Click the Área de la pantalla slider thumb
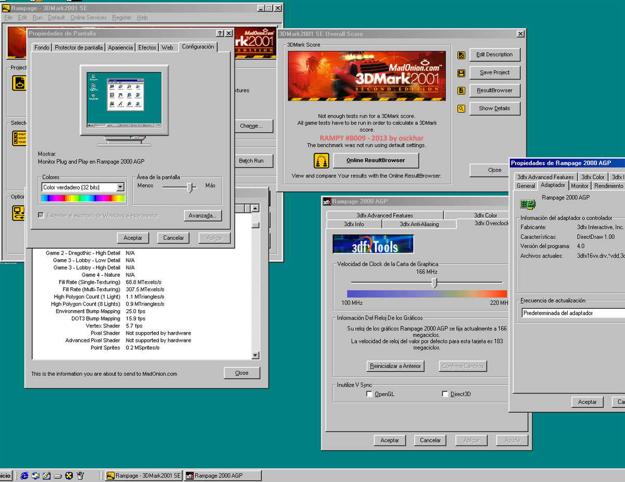 (190, 187)
